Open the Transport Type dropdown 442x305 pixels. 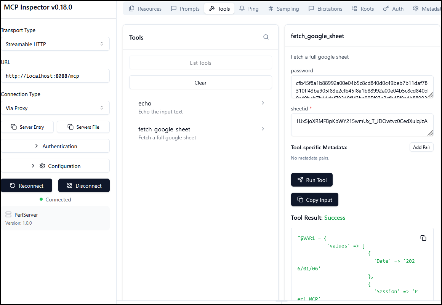pos(55,44)
